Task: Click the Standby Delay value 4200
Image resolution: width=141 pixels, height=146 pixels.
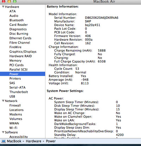Action: (x=120, y=135)
